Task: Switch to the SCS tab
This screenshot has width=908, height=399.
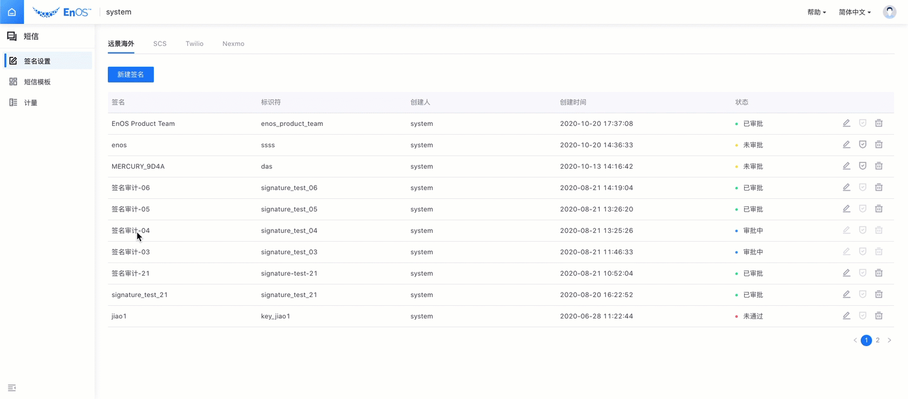Action: (160, 44)
